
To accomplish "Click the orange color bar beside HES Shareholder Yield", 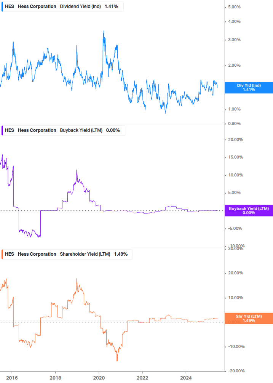I will (x=2, y=254).
